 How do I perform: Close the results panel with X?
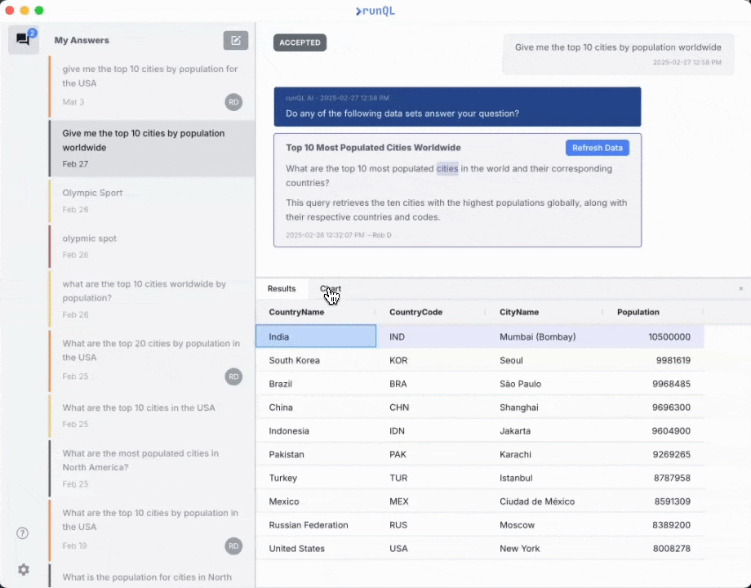pos(740,288)
